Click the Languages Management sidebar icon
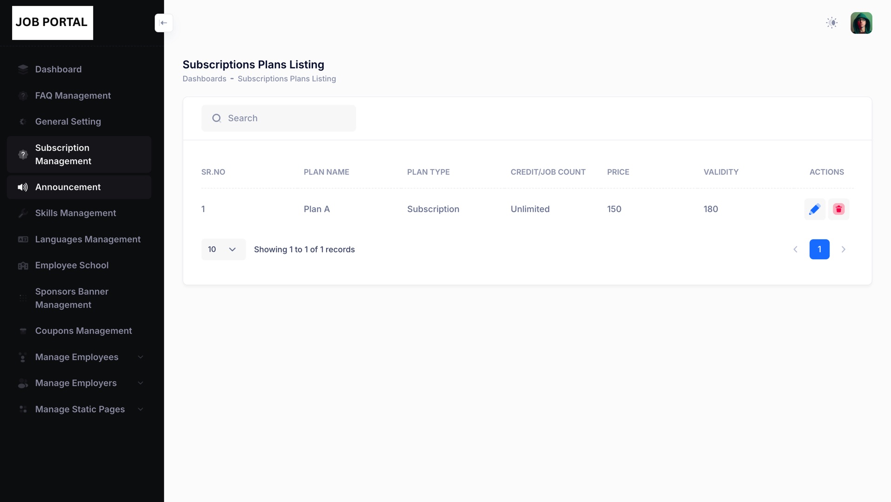The height and width of the screenshot is (502, 891). tap(23, 239)
